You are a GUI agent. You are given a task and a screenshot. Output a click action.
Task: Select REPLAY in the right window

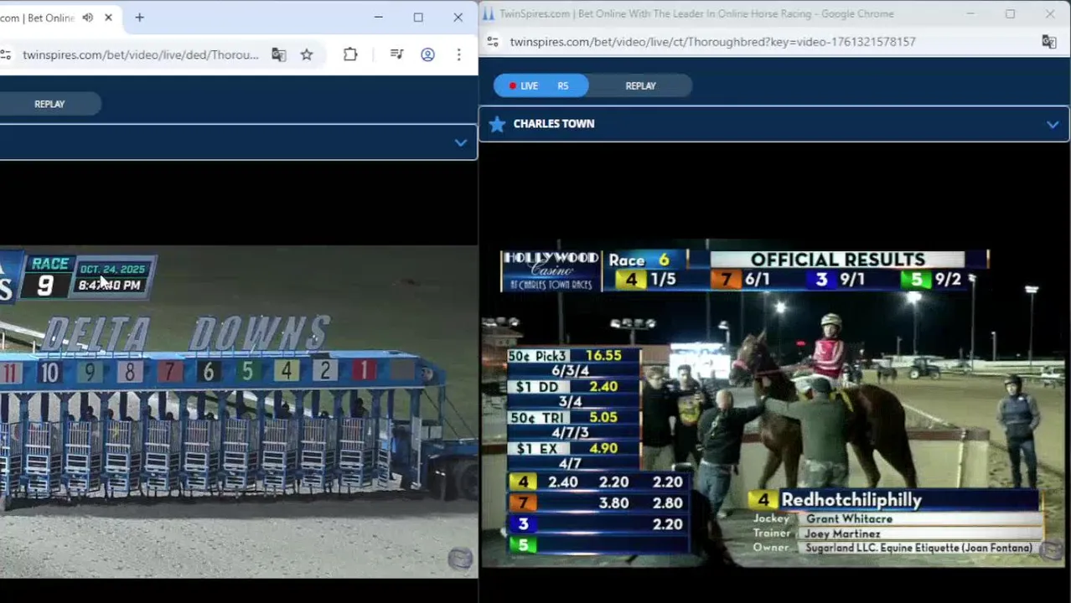640,85
